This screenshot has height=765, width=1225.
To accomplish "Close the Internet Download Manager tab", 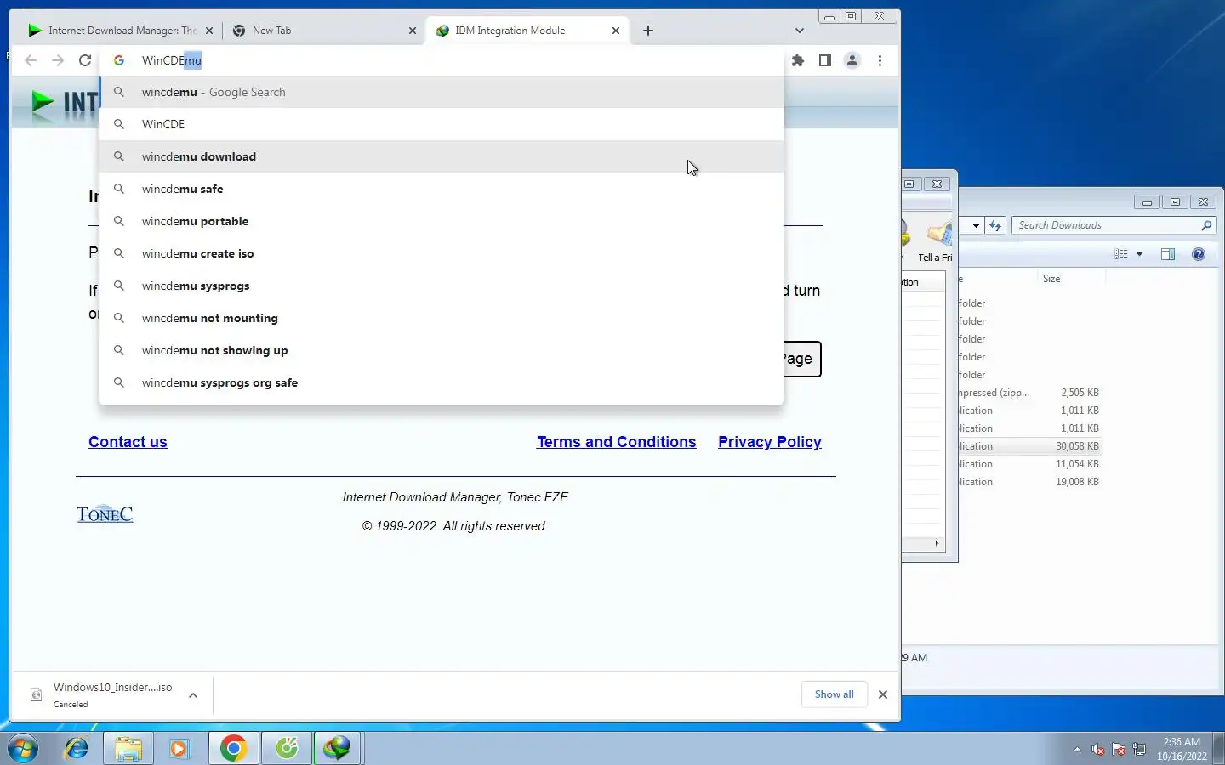I will coord(209,31).
